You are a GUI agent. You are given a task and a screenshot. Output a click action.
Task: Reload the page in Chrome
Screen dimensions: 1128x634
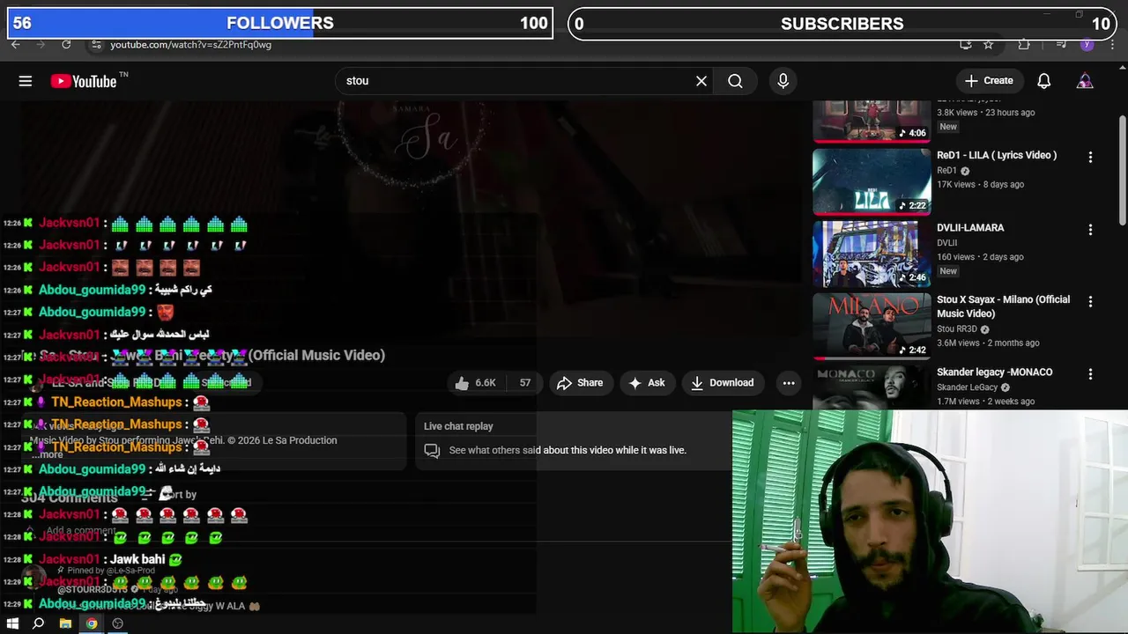(x=66, y=44)
